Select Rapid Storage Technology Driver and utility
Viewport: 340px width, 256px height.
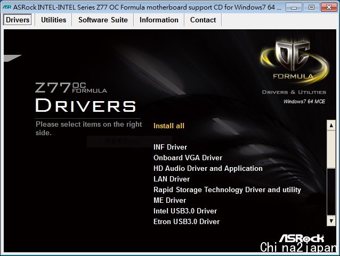coord(227,189)
